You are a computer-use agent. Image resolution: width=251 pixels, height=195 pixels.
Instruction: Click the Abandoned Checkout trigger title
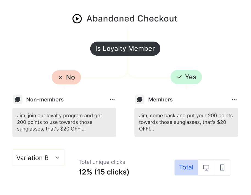(132, 19)
